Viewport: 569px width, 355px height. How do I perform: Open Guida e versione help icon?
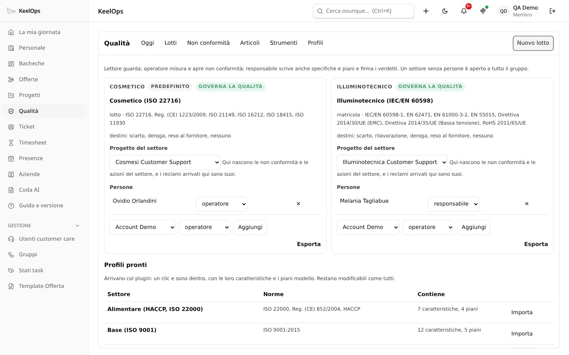point(11,206)
